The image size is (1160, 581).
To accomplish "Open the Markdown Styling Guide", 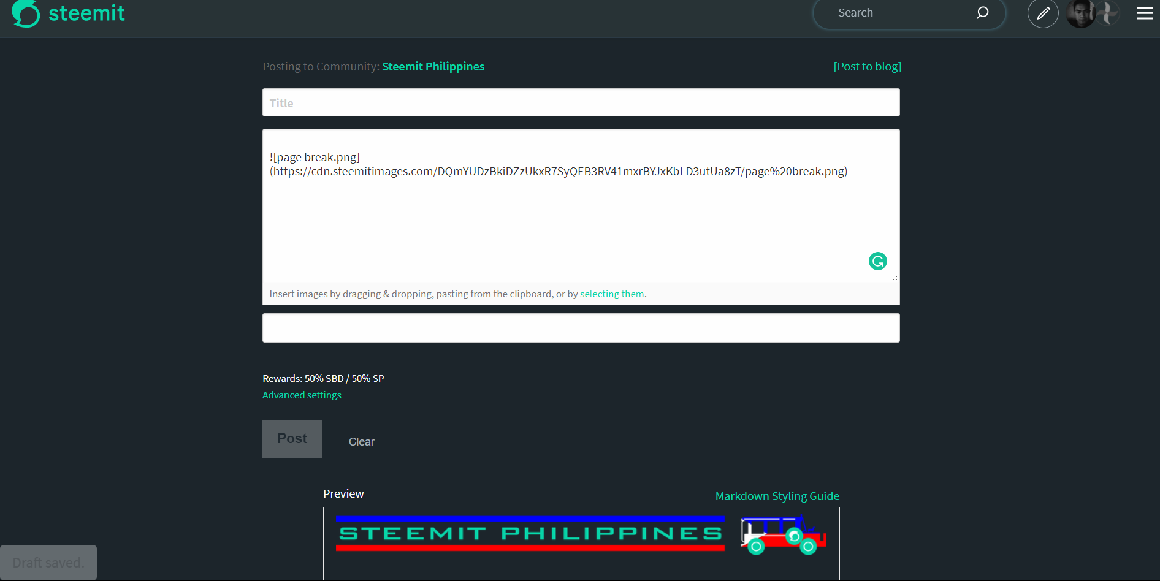I will click(x=777, y=496).
